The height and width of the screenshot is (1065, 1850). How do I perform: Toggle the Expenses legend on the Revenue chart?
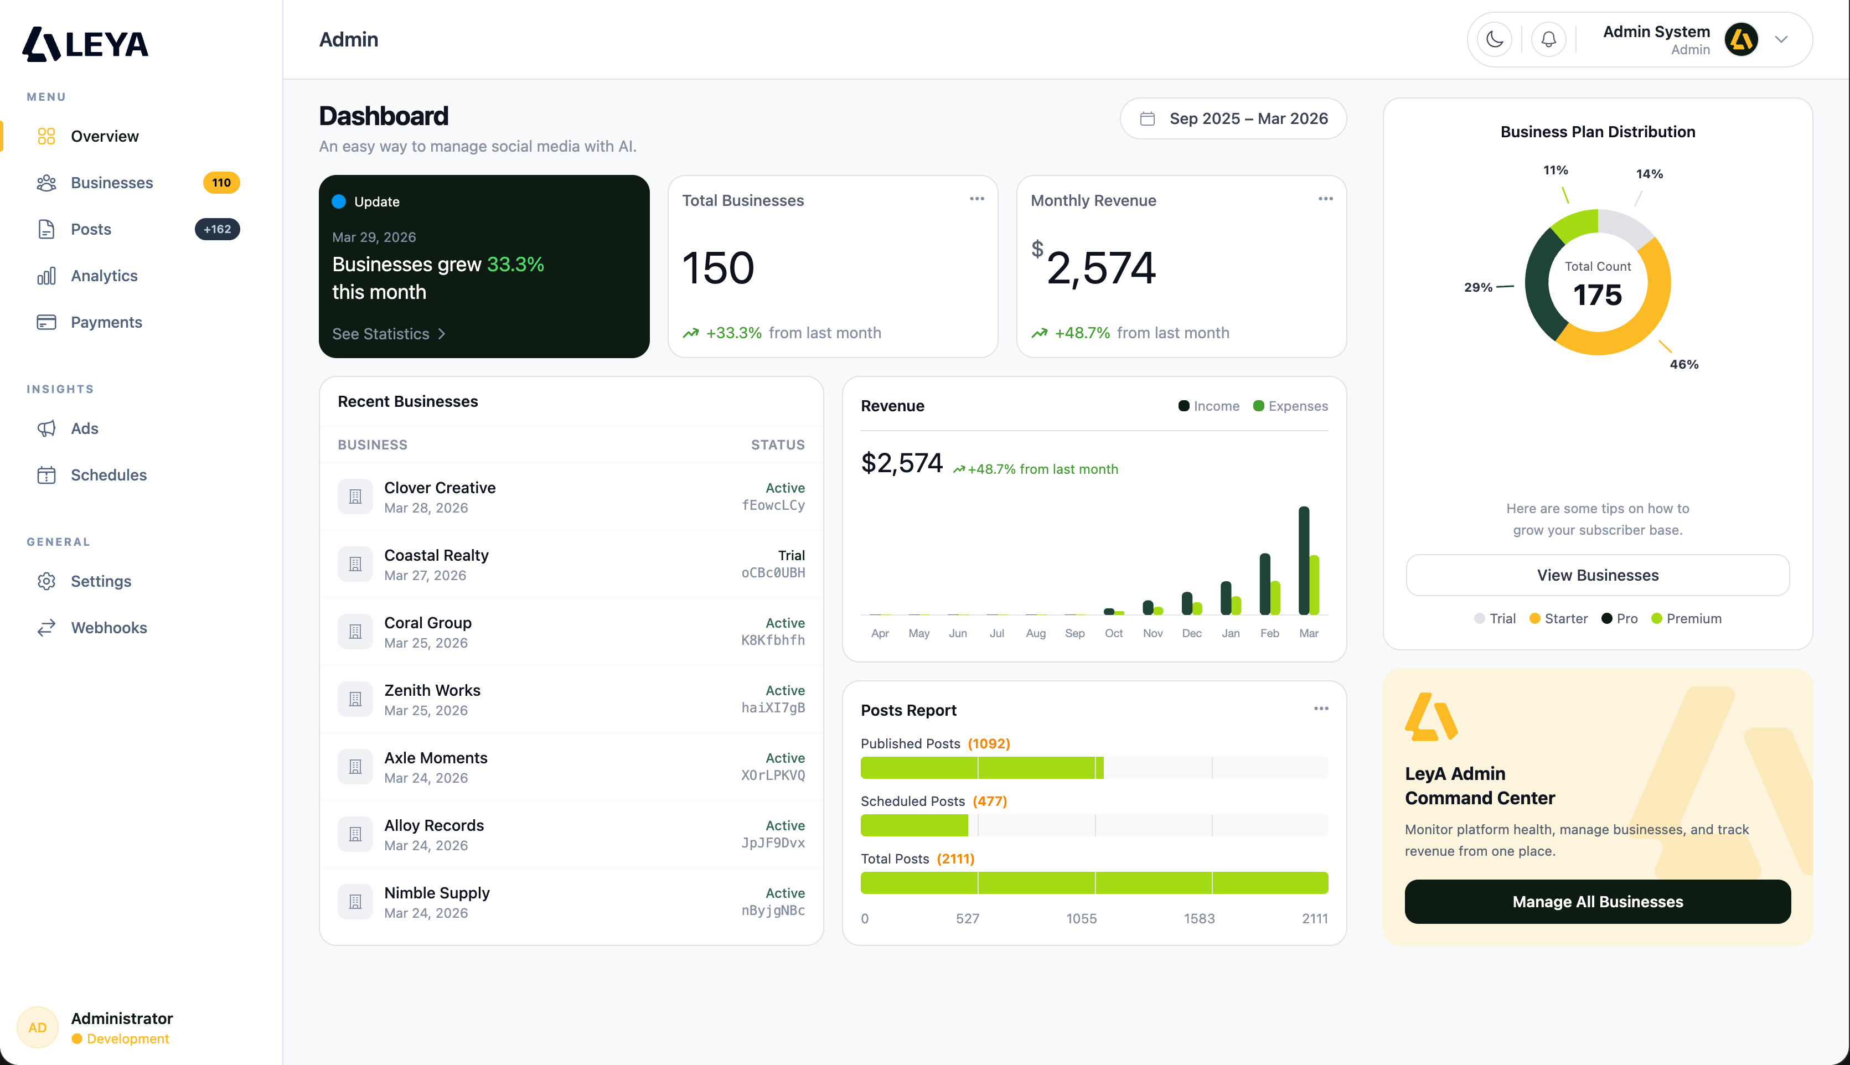(x=1290, y=405)
